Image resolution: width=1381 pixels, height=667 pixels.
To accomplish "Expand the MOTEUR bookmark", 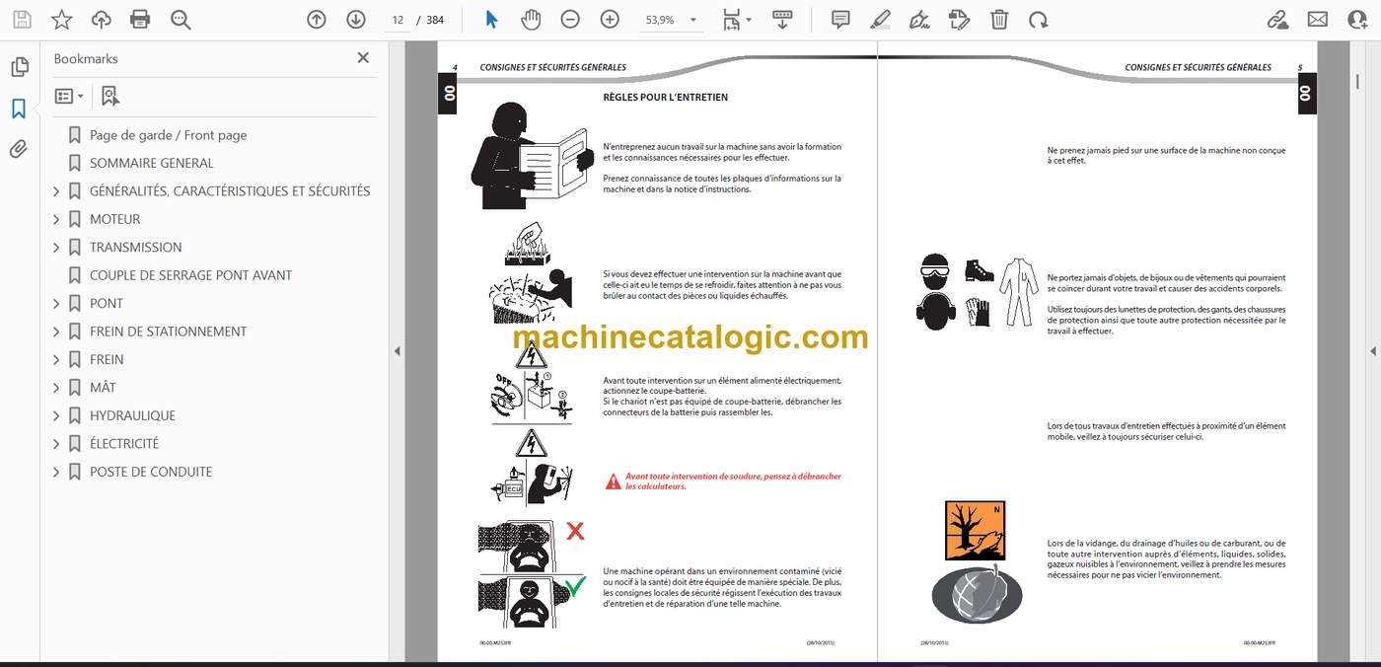I will (56, 219).
